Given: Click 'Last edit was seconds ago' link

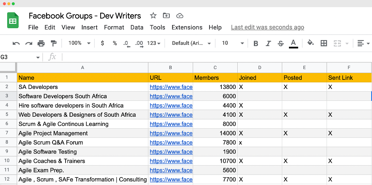Looking at the screenshot, I should pyautogui.click(x=267, y=27).
